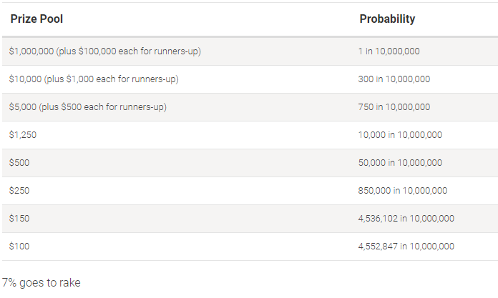
Task: Click the 7% goes to rake text
Action: click(x=41, y=283)
